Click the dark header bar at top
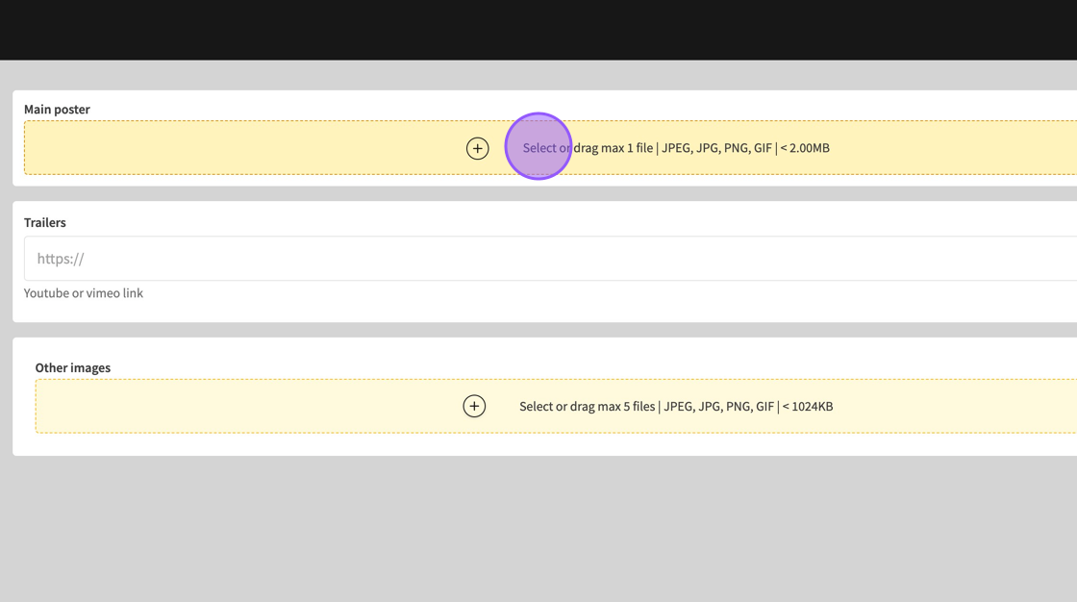1077x602 pixels. (x=538, y=29)
